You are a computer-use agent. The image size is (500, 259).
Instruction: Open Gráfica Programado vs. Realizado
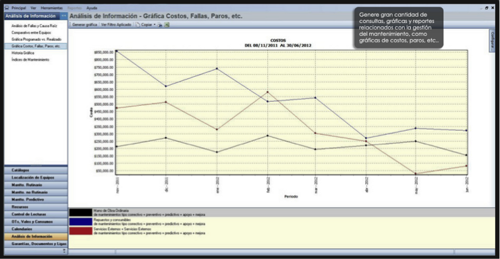pos(36,39)
